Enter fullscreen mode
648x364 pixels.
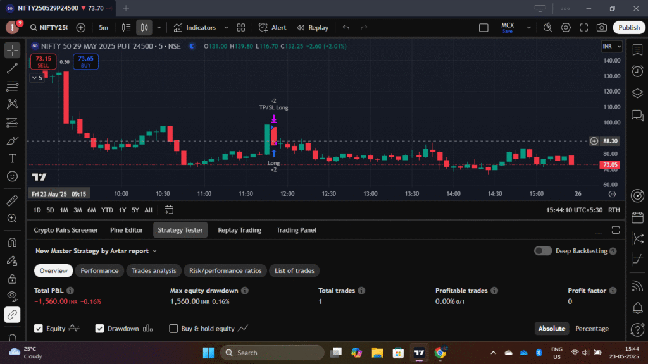tap(584, 28)
